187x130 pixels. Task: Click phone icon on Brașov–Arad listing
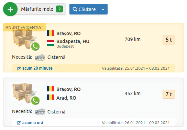pos(35,101)
